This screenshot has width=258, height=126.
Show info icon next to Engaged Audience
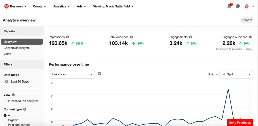250,37
